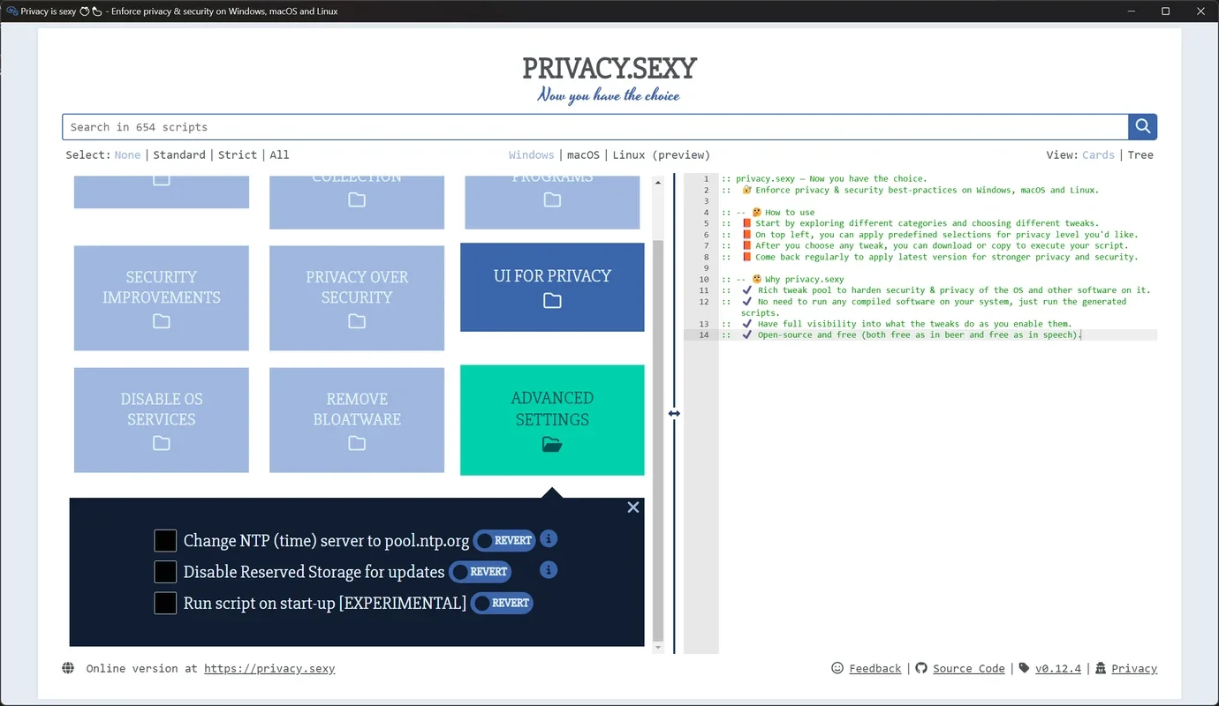Click the version tag icon
This screenshot has width=1219, height=706.
coord(1024,668)
